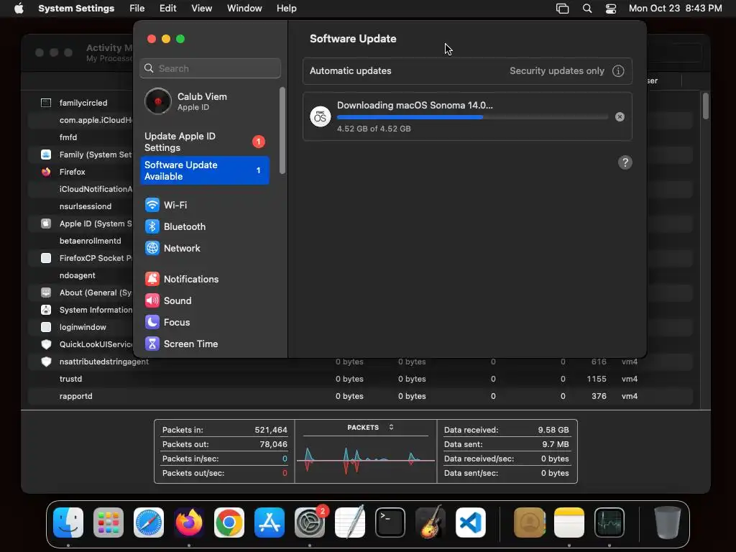Screen dimensions: 736x552
Task: Open Notes from the Dock
Action: [569, 523]
